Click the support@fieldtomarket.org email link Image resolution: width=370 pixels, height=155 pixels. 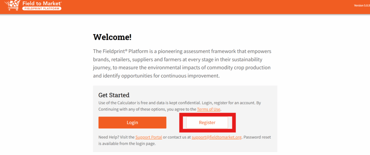coord(217,137)
